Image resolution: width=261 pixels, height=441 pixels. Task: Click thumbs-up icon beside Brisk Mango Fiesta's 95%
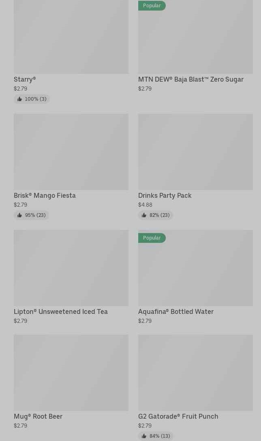pos(19,215)
